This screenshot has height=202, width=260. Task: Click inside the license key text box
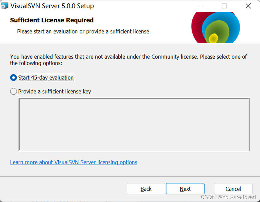(134, 124)
